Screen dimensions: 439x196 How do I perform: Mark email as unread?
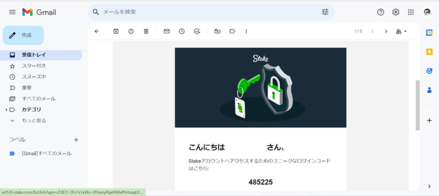[x=166, y=31]
